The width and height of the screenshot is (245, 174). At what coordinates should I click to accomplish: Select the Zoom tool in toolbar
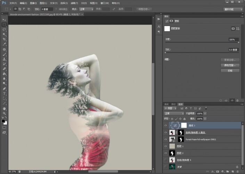pos(4,113)
